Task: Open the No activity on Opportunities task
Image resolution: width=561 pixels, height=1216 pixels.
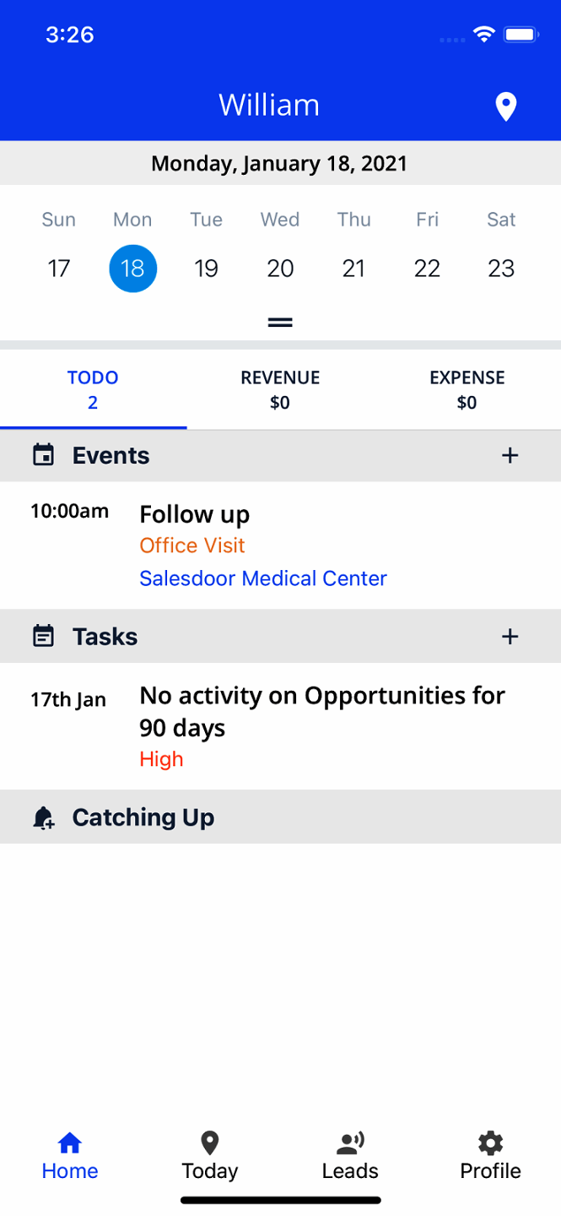Action: (322, 711)
